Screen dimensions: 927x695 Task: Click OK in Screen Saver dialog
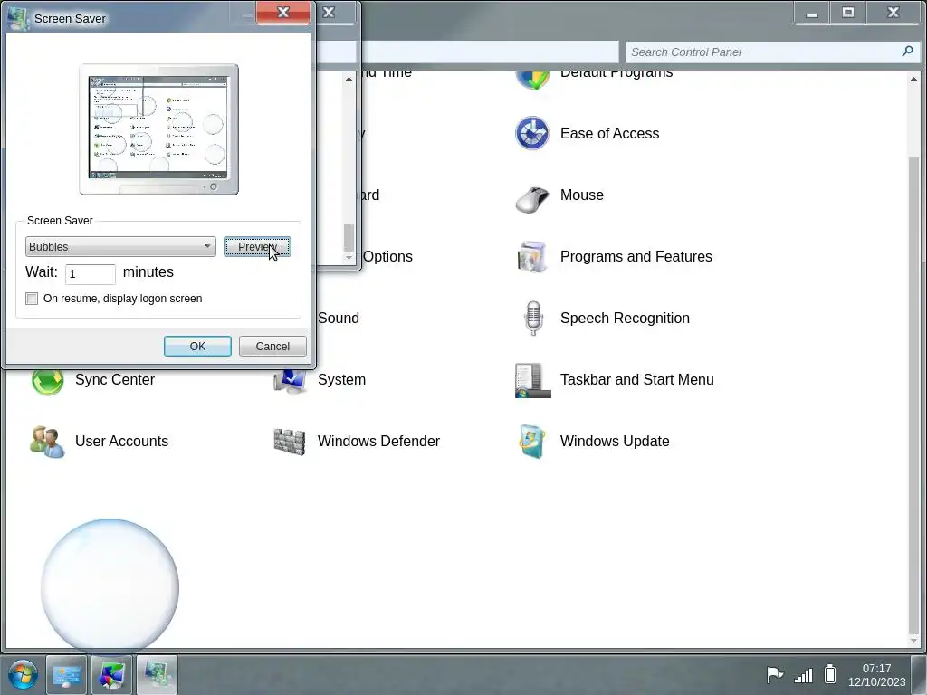point(197,347)
